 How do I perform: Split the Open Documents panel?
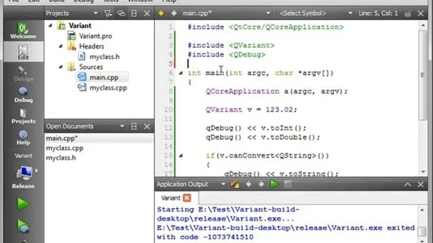click(x=134, y=126)
